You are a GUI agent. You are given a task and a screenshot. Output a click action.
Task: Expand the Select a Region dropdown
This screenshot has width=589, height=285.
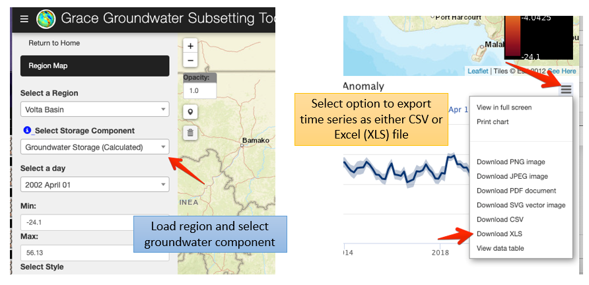(x=94, y=110)
